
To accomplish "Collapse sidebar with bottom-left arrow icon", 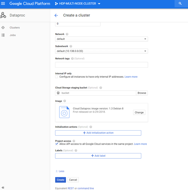I will pos(3,188).
